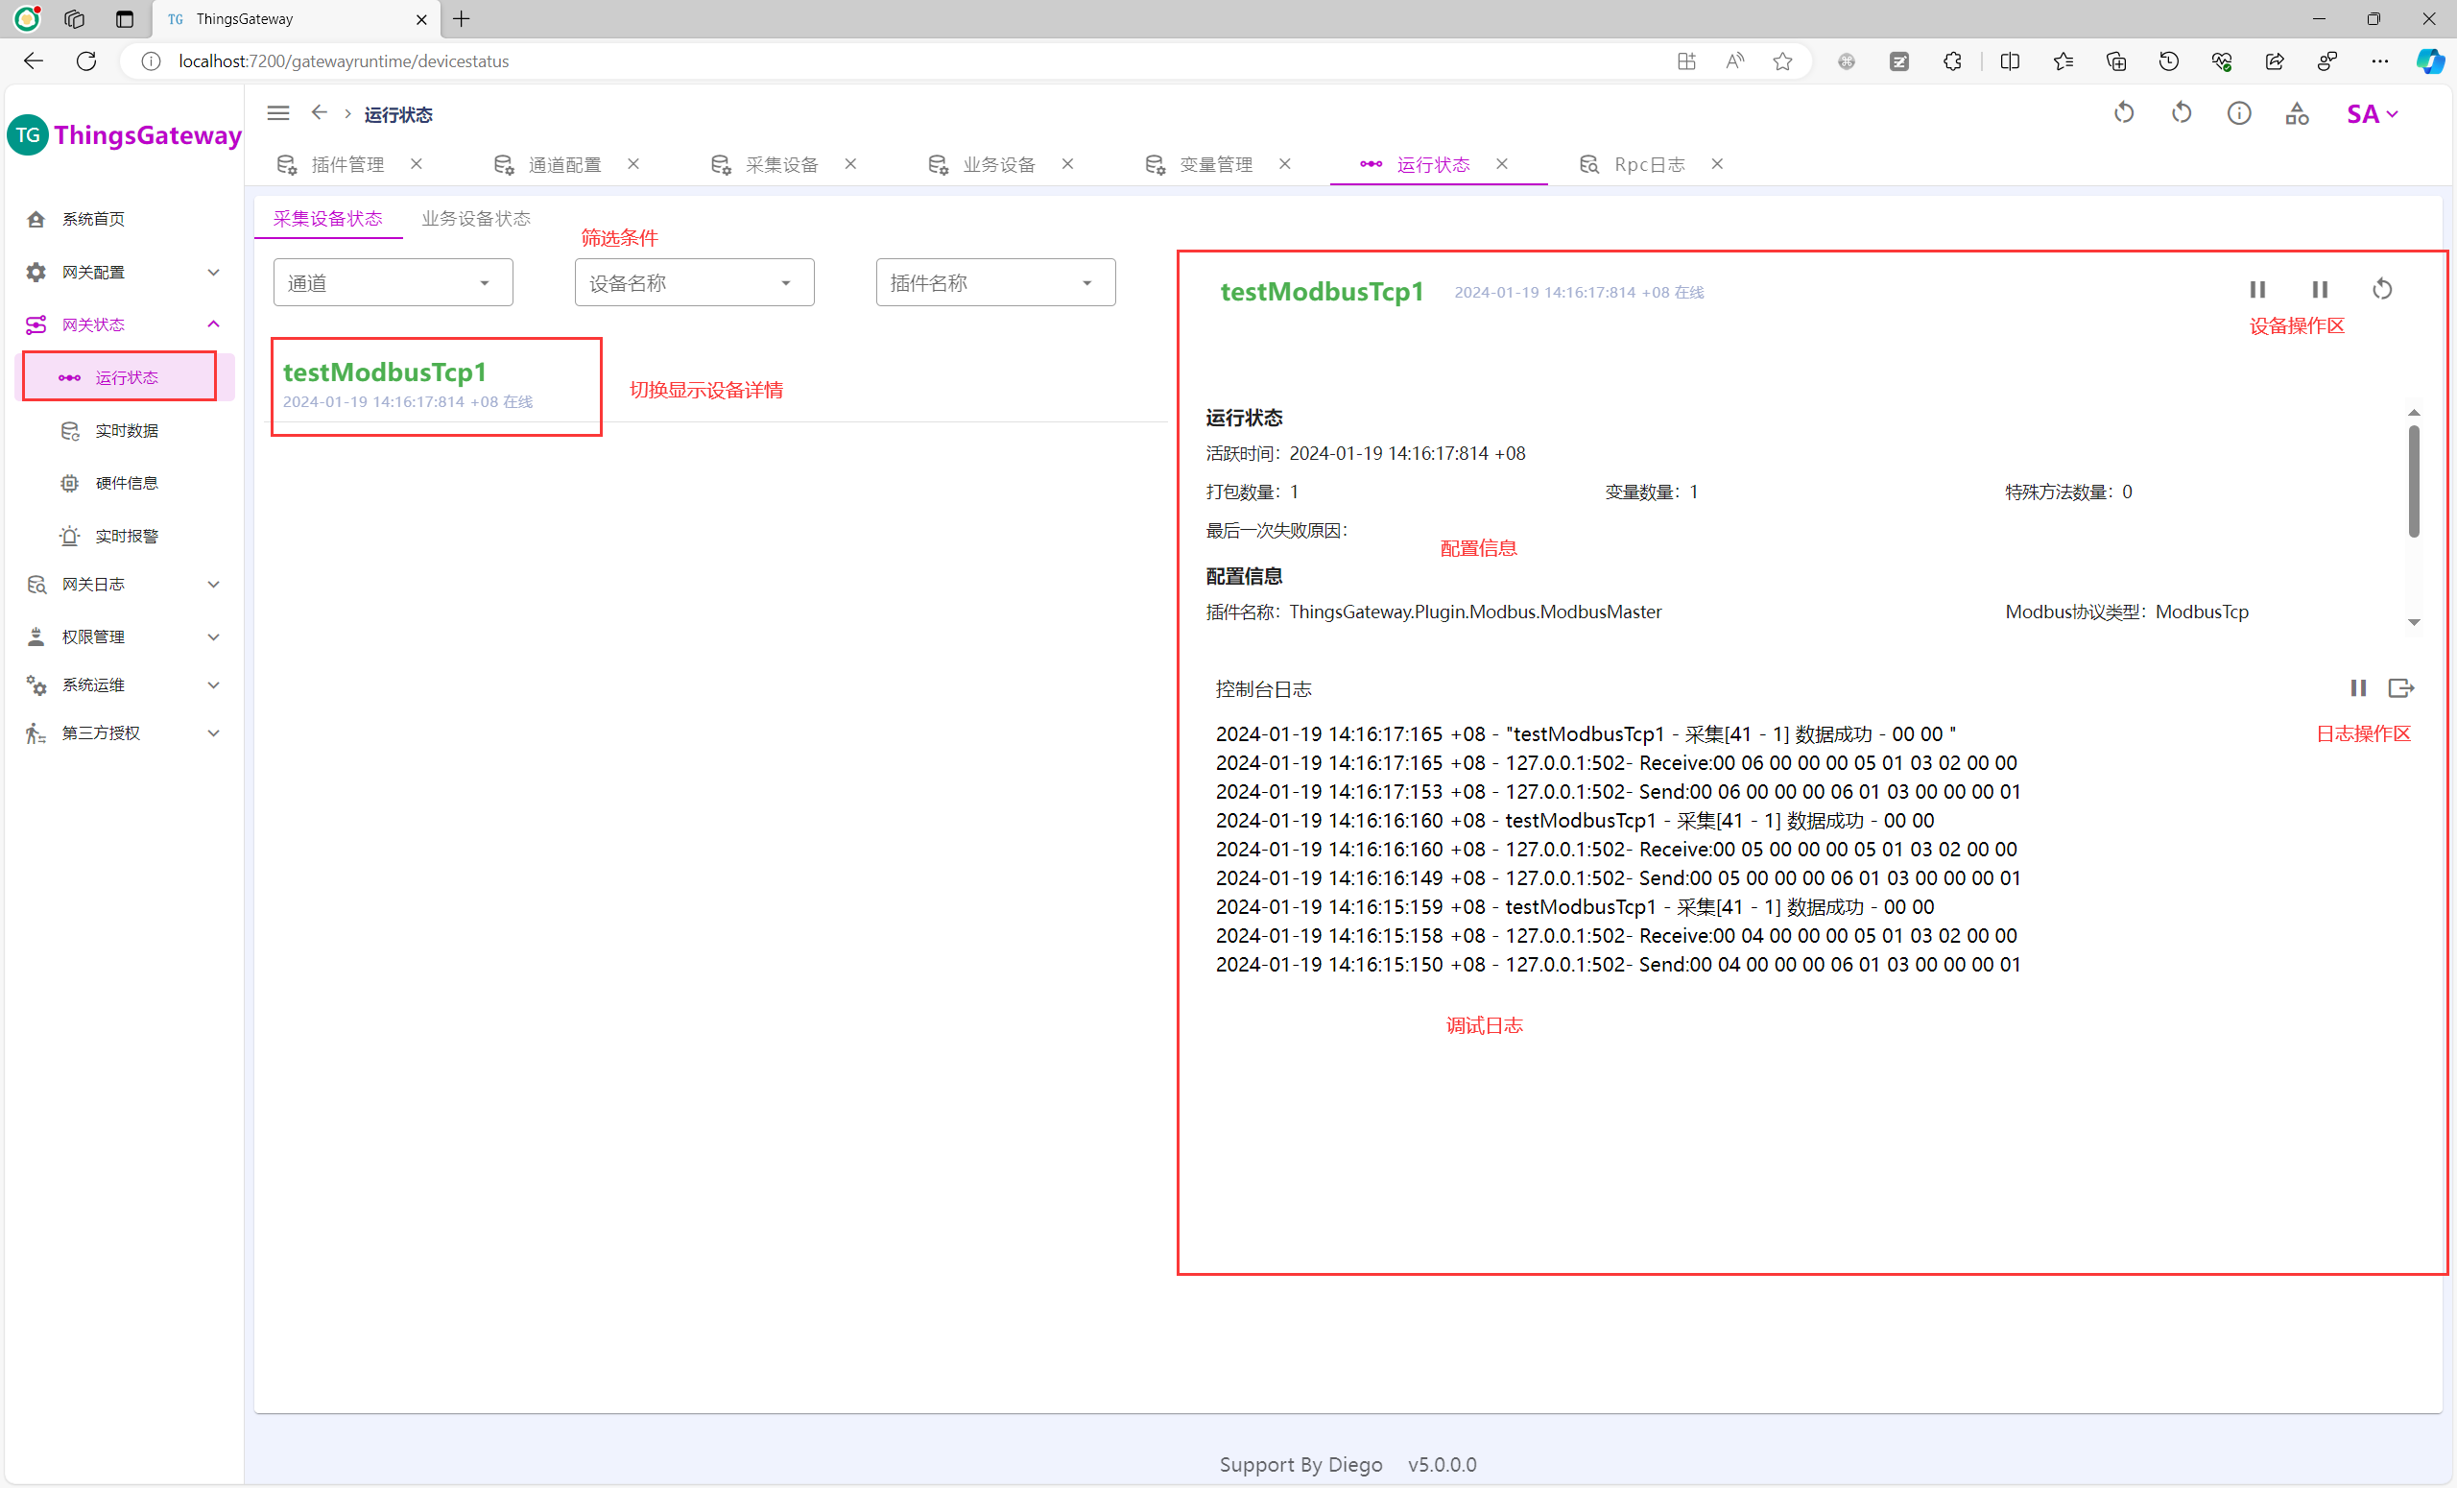Open the SA user menu

[2372, 113]
